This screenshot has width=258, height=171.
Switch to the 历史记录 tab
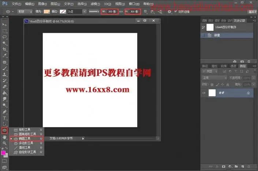click(x=239, y=20)
